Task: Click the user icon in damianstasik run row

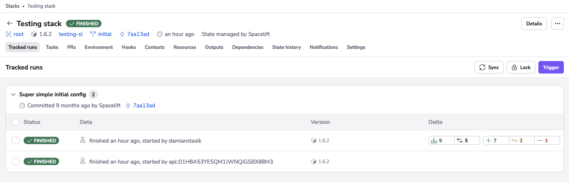Action: tap(83, 140)
